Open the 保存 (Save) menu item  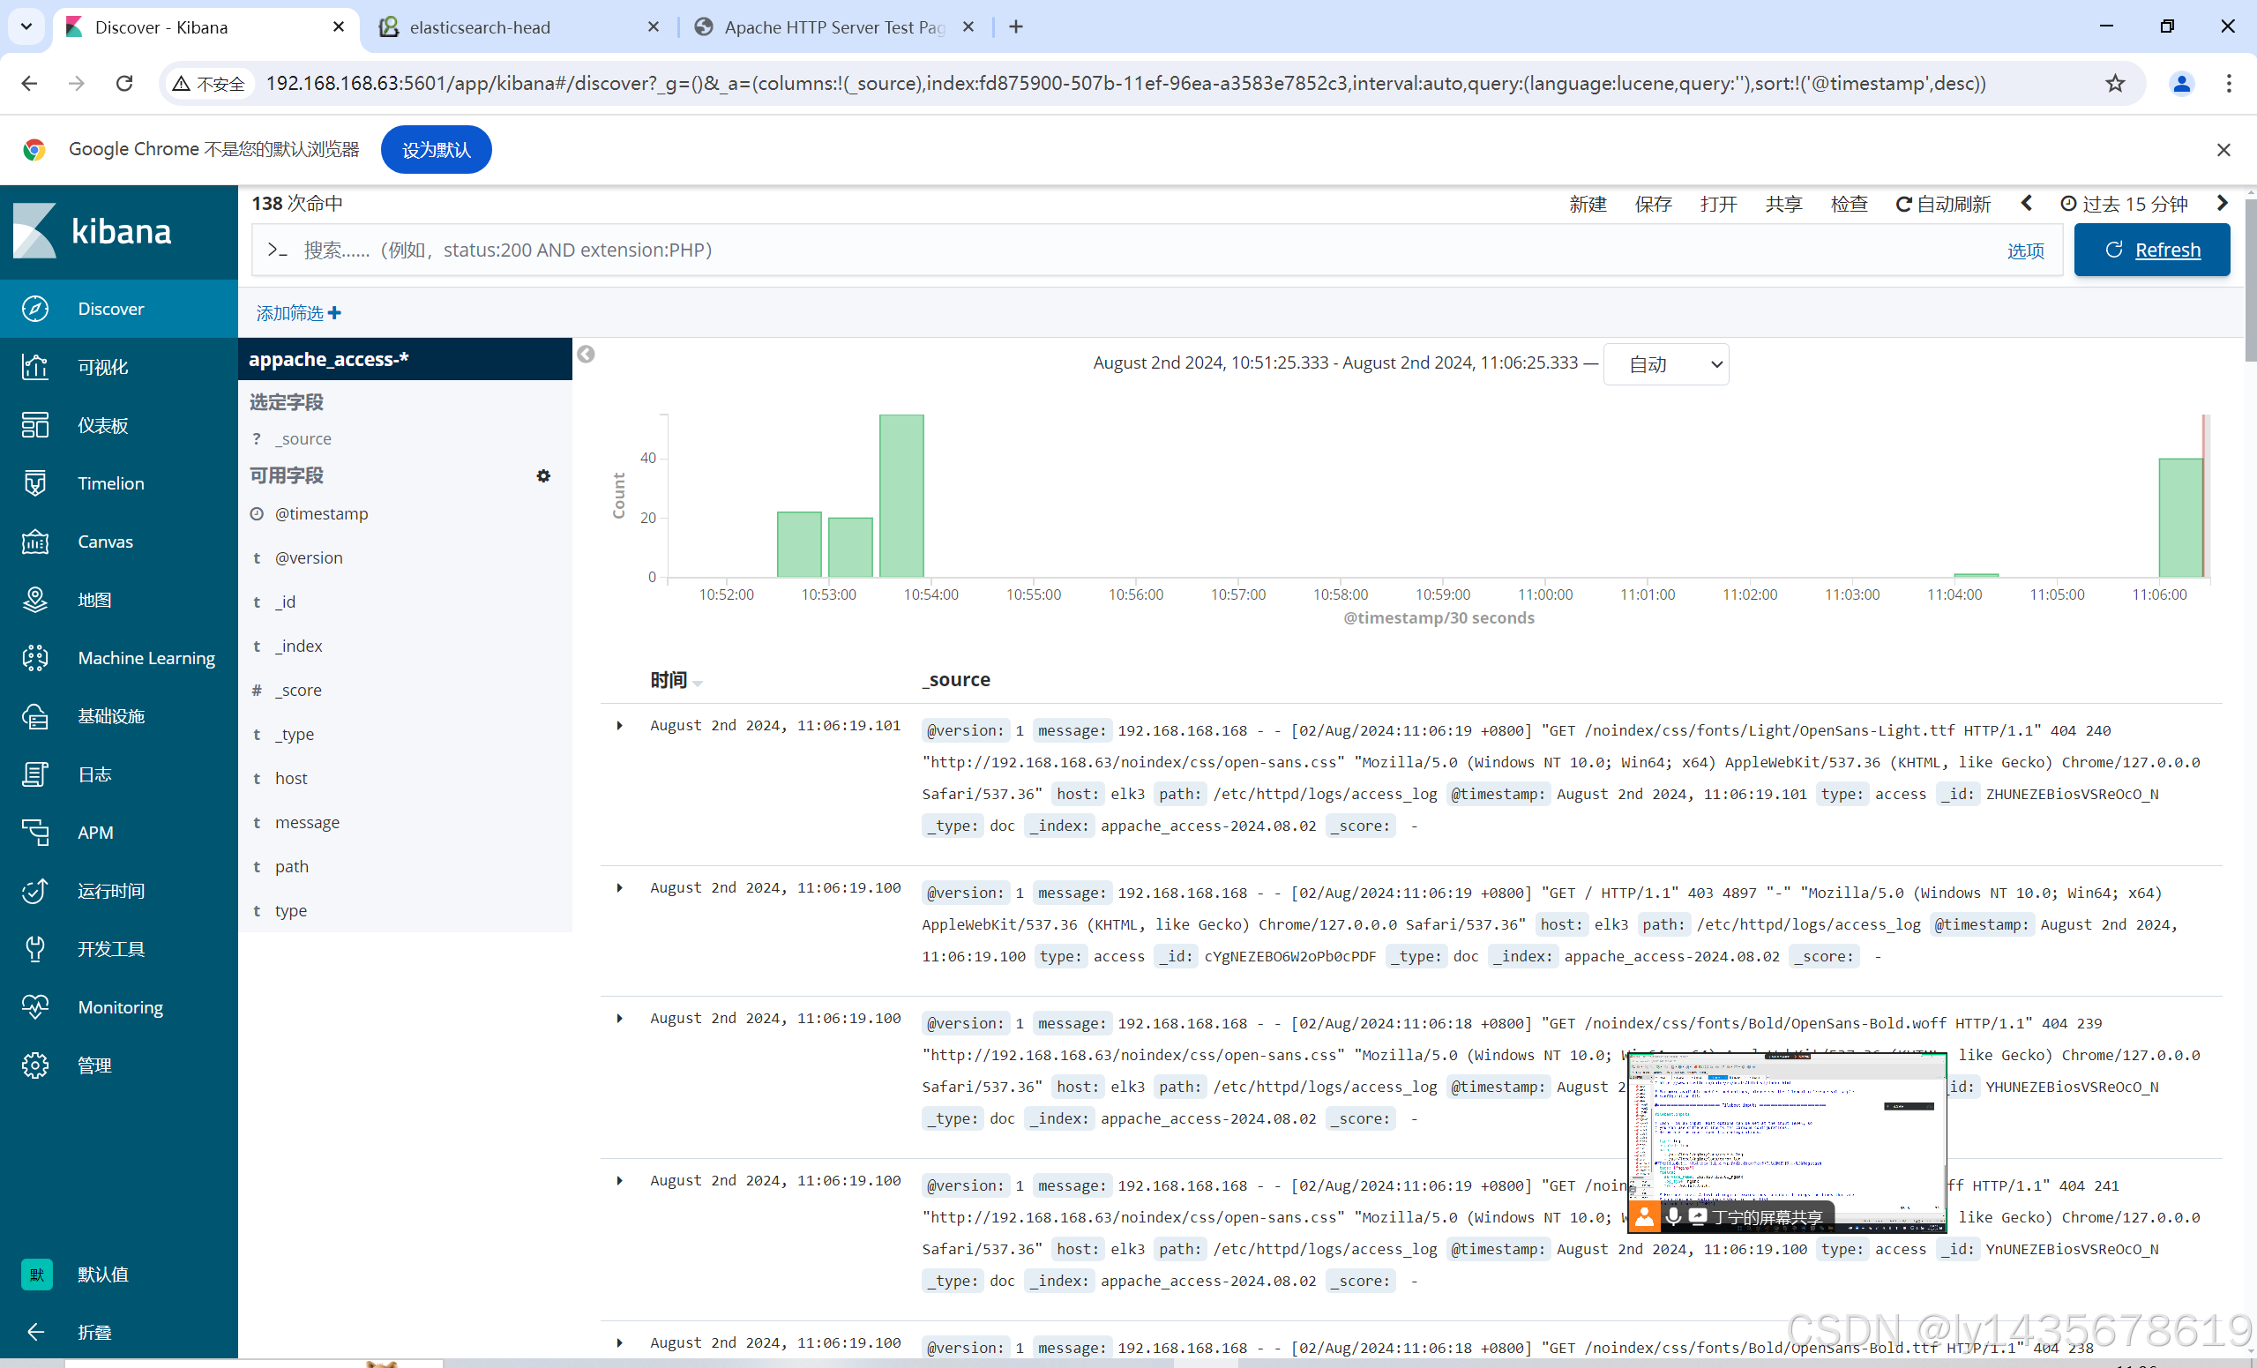1653,204
